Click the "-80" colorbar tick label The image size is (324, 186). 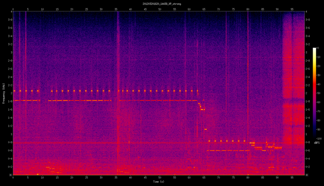pyautogui.click(x=318, y=120)
